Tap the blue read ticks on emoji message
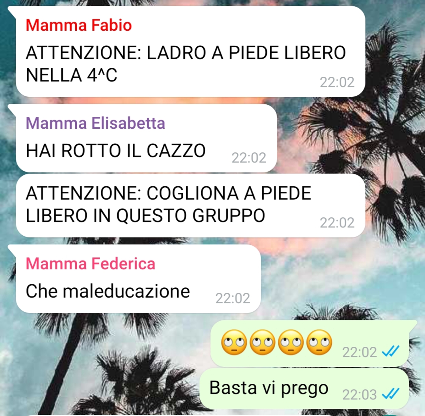Screen dimensions: 425x416 coord(390,351)
